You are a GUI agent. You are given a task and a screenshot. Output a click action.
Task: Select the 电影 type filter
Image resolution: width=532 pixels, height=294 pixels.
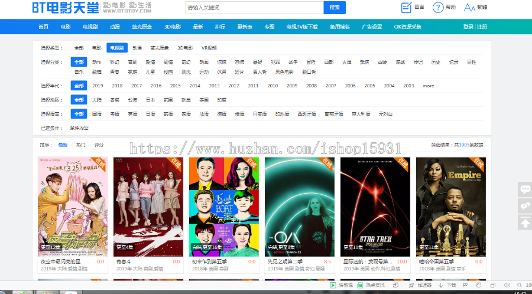[97, 48]
